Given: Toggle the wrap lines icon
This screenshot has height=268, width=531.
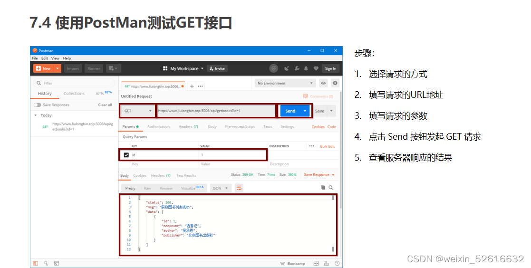Looking at the screenshot, I should click(239, 188).
